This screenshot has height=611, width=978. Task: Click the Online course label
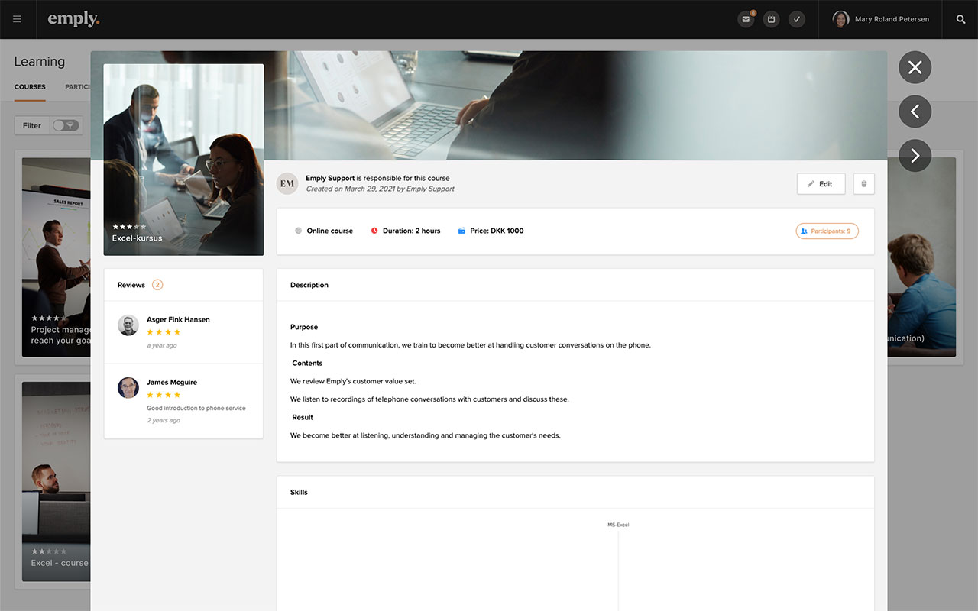[x=330, y=231]
